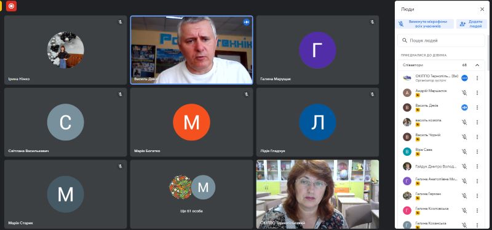Click Віра Сава name in list

pyautogui.click(x=424, y=150)
